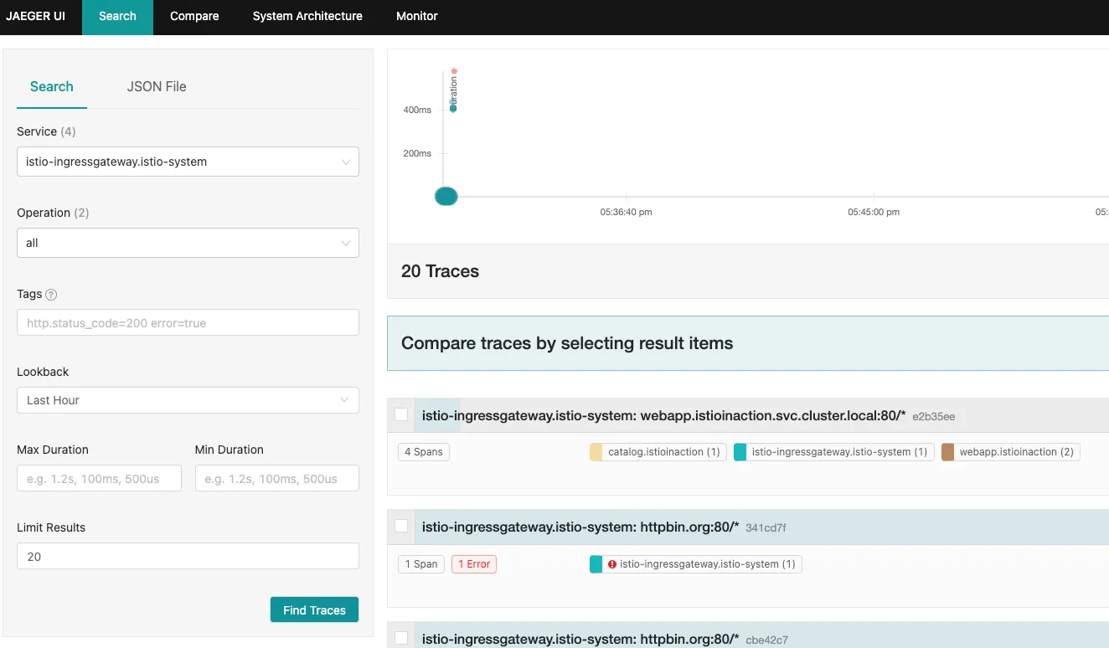Select the Search tab in the side panel
1109x648 pixels.
point(52,86)
